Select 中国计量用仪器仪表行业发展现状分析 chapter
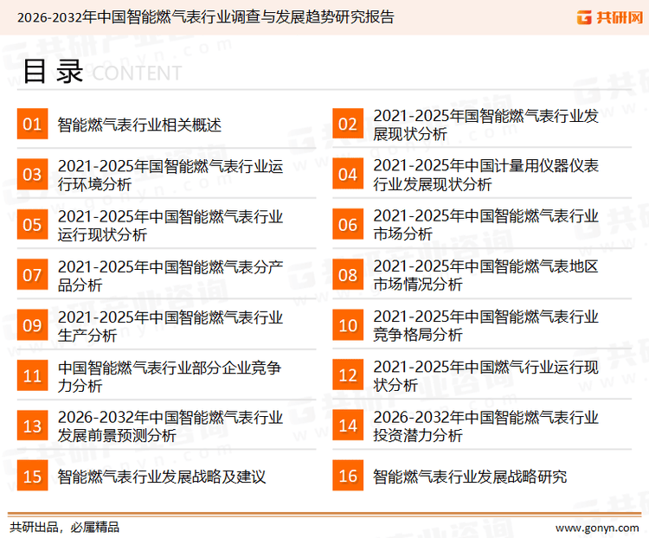The width and height of the screenshot is (649, 538). [x=485, y=175]
